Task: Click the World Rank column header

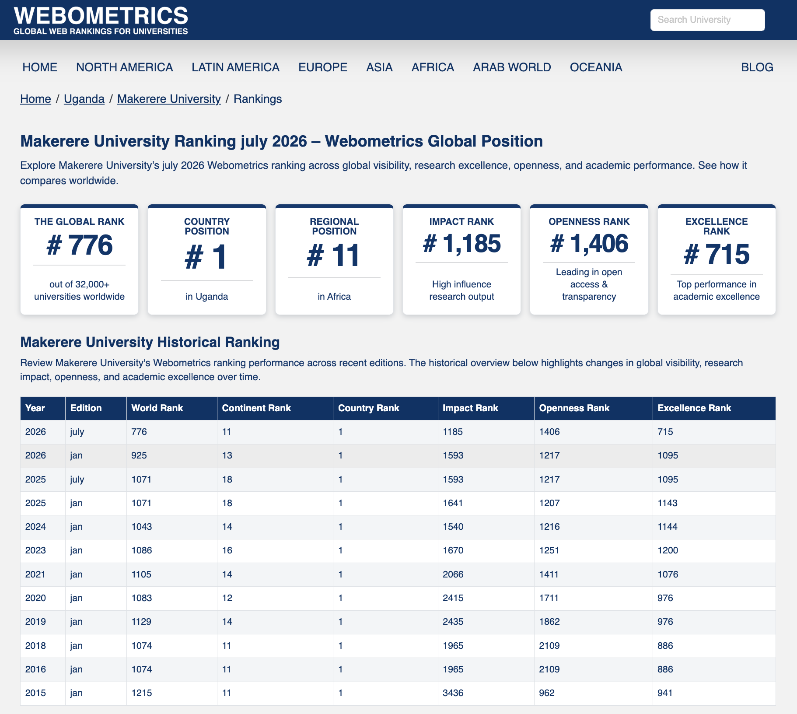Action: pos(172,408)
